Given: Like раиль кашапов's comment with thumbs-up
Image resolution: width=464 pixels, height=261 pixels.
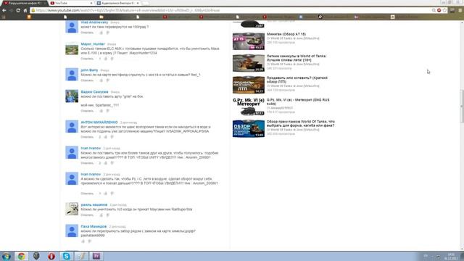Looking at the screenshot, I should click(101, 215).
